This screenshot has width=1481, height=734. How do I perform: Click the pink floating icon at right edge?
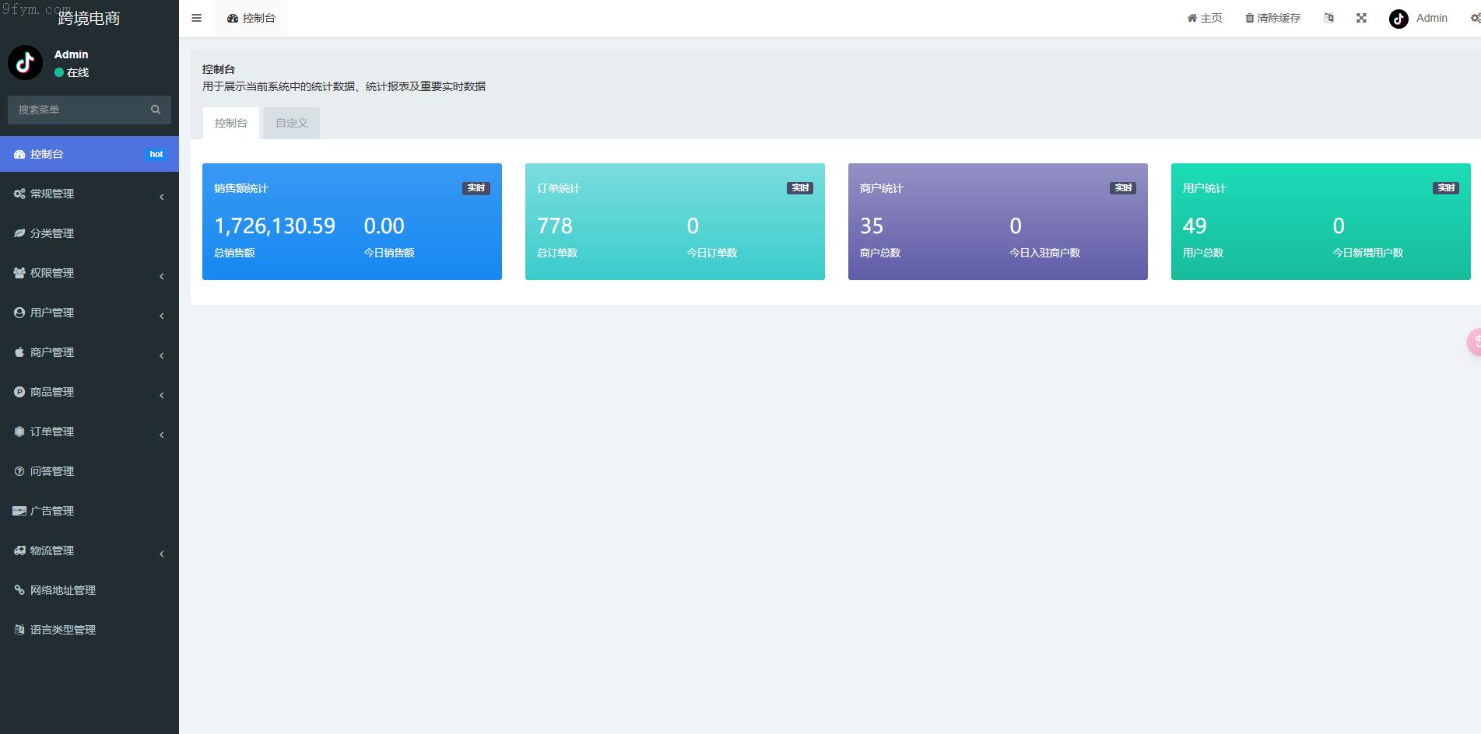coord(1474,341)
